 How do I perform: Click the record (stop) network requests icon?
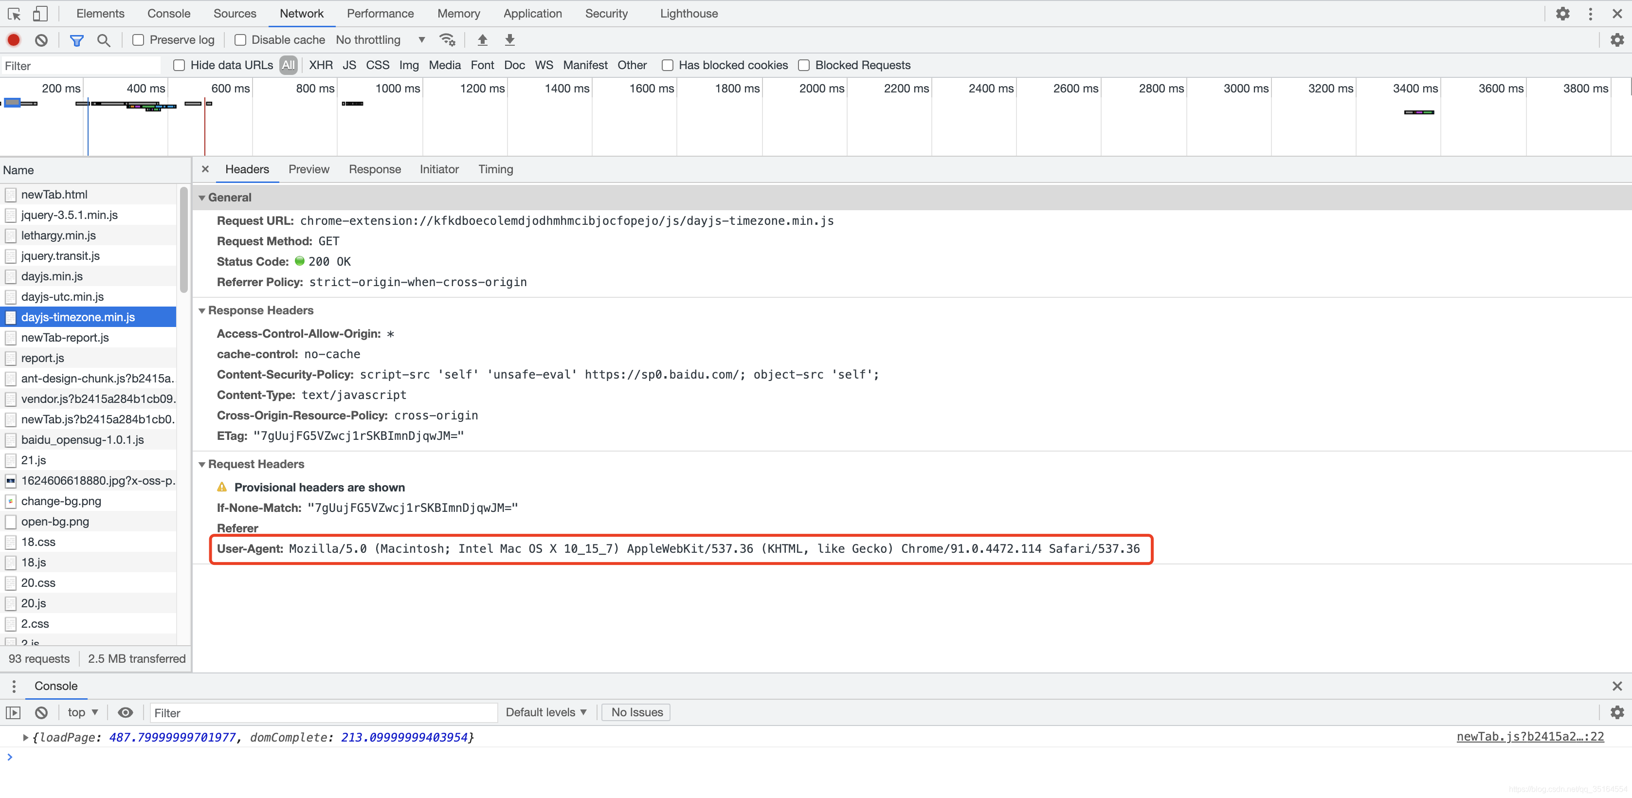(x=14, y=39)
